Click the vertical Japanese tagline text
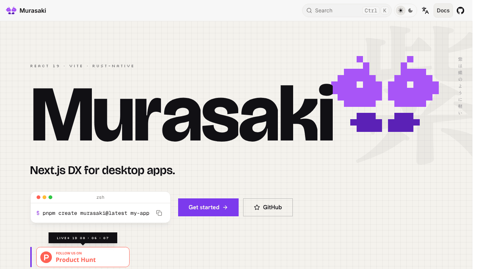 coord(460,86)
